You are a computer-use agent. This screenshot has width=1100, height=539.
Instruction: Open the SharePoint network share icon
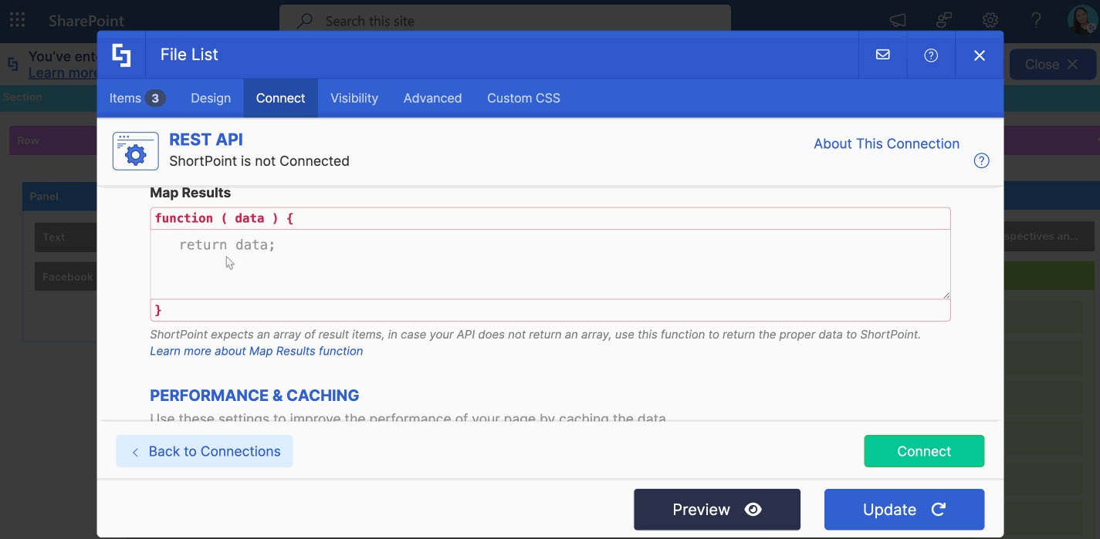944,21
